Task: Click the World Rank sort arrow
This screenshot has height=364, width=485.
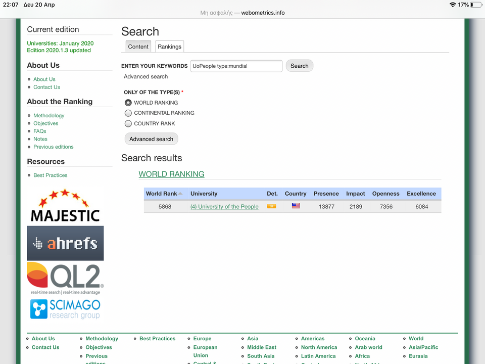Action: point(180,194)
